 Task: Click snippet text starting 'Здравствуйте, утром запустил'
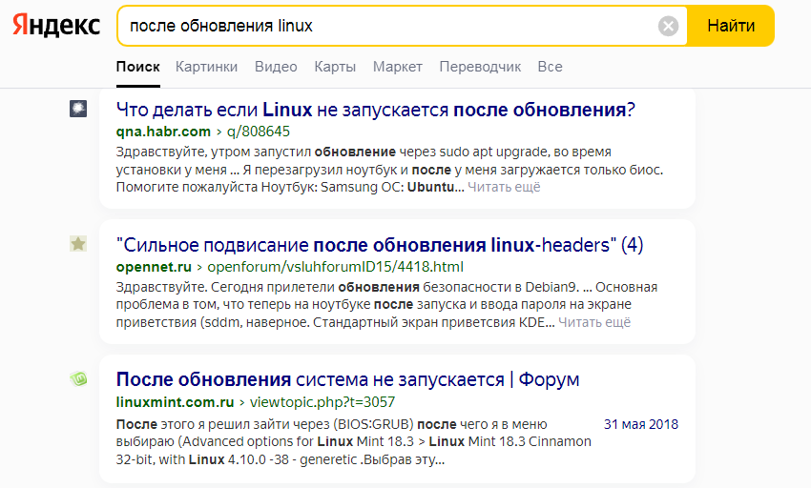pyautogui.click(x=389, y=170)
